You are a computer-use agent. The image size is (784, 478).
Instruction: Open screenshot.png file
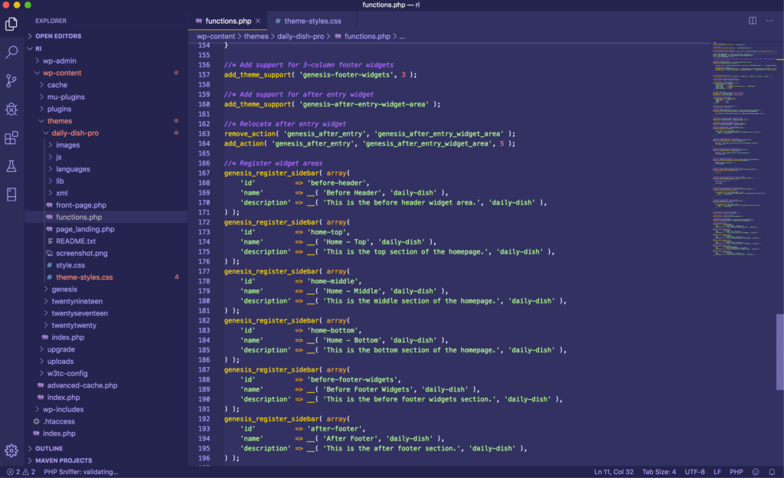[81, 253]
